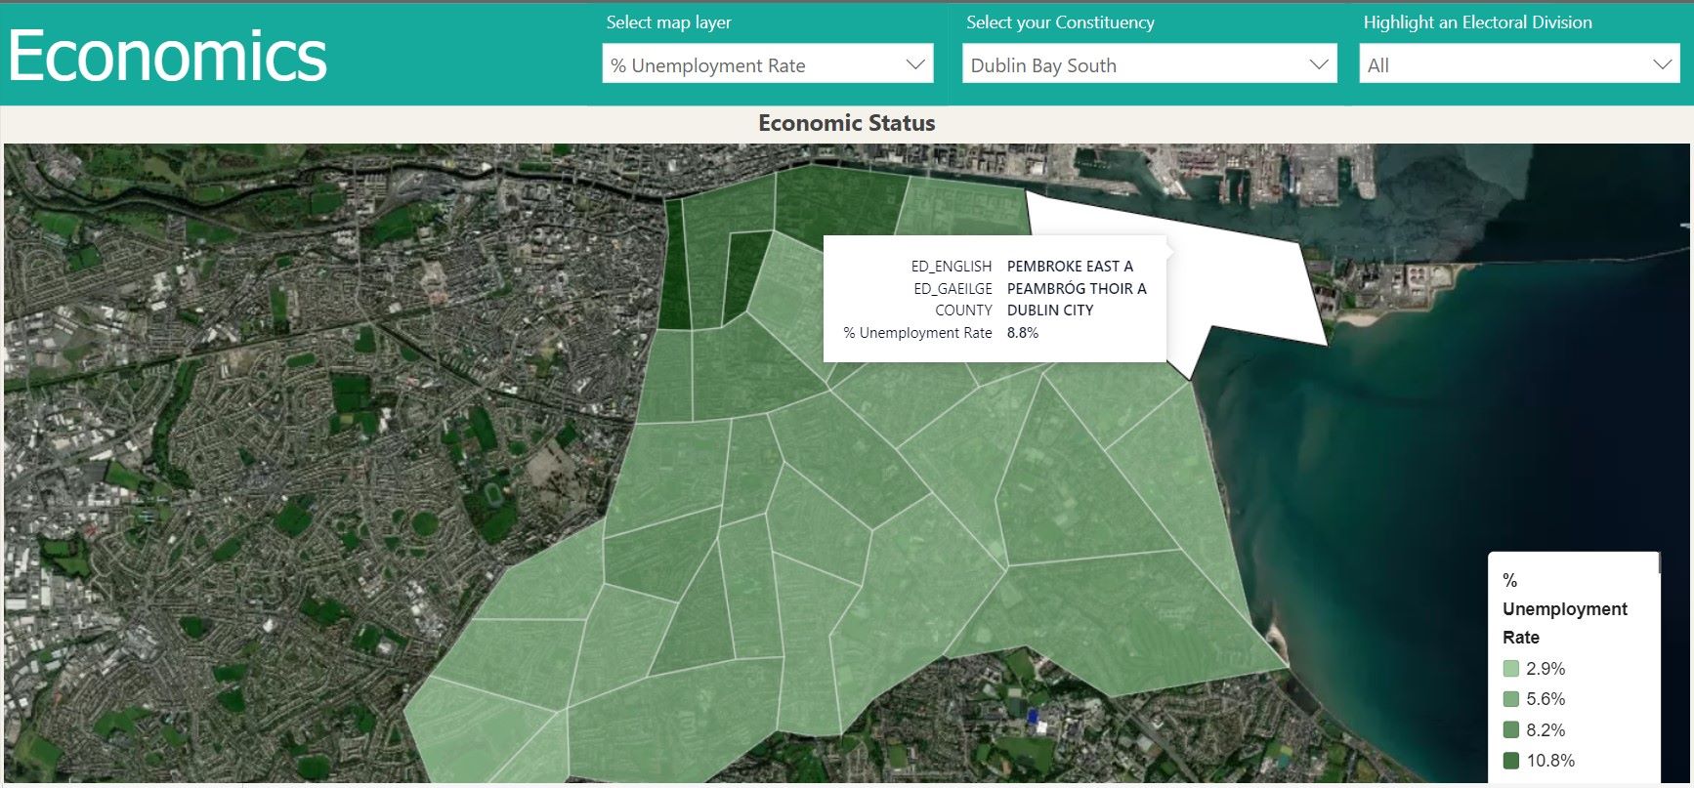Click PEAMBRÓG THOIR A in the tooltip
The height and width of the screenshot is (788, 1694).
pos(1077,288)
